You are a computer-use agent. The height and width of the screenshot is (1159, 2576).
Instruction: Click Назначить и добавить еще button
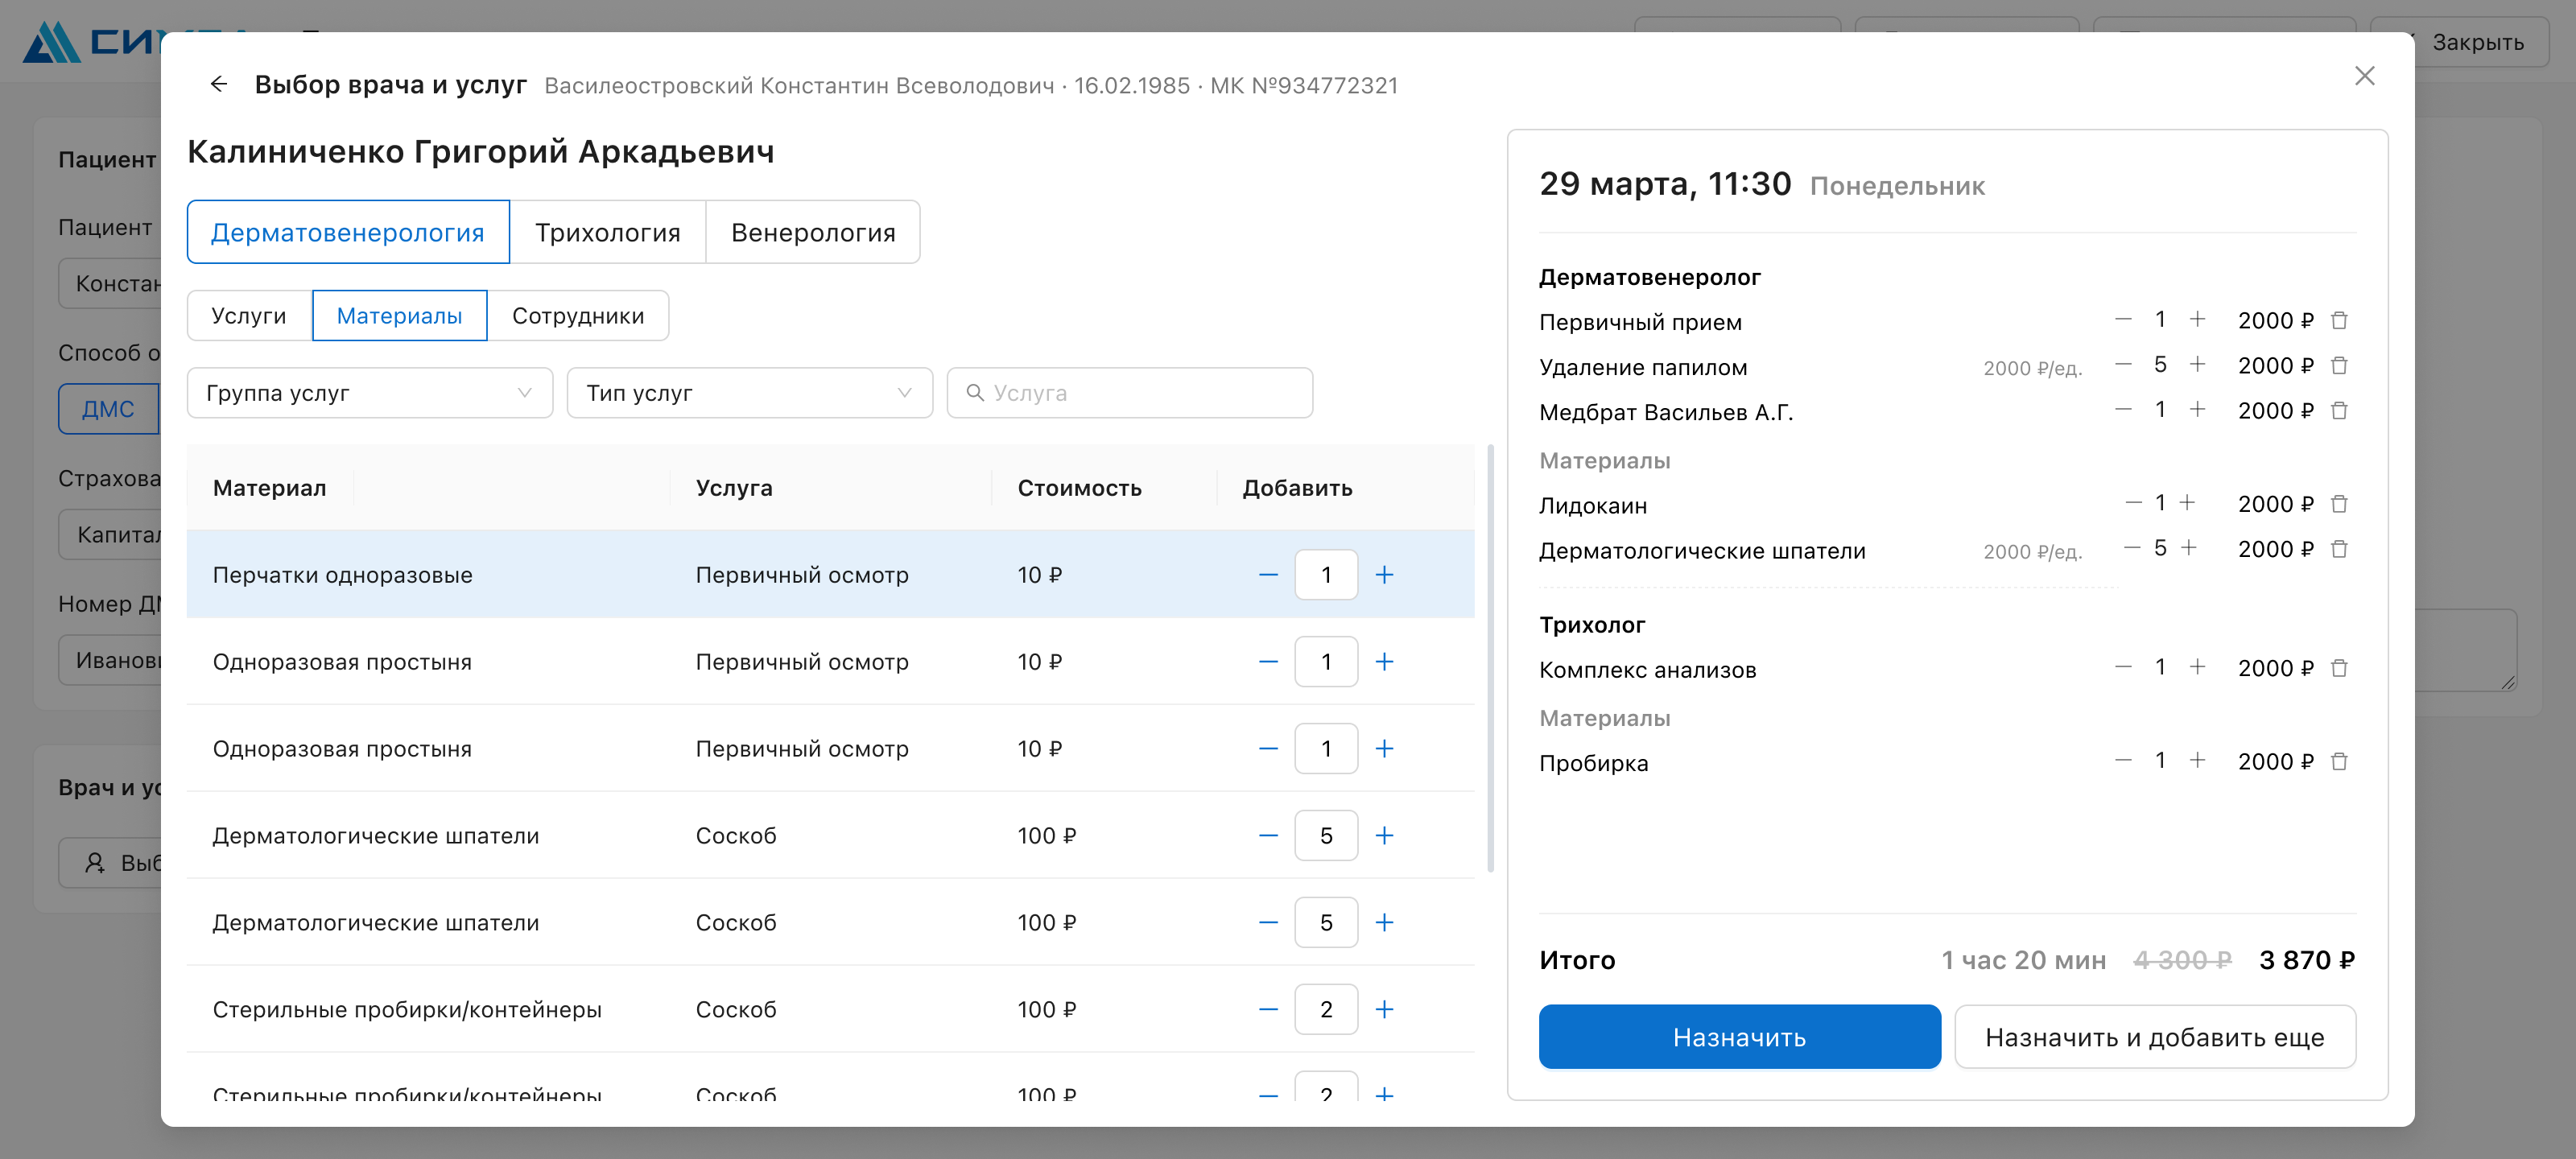tap(2154, 1037)
